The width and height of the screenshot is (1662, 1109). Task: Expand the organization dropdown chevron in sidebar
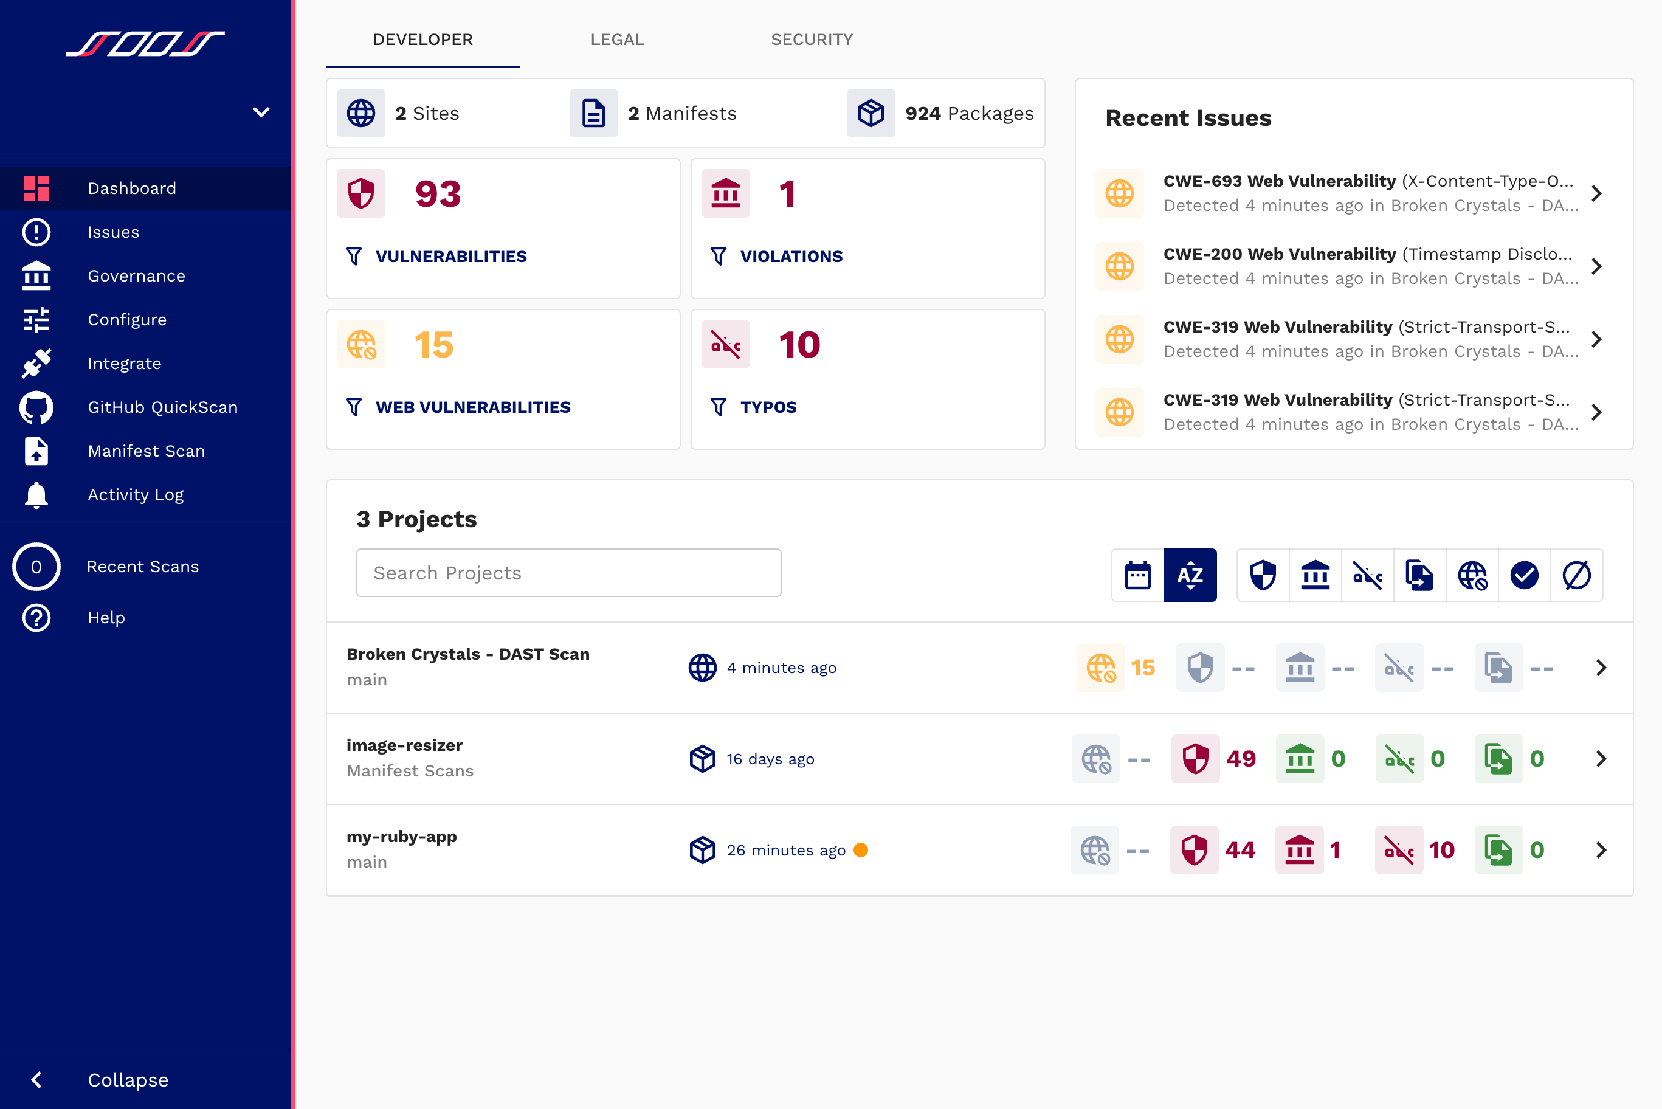[261, 112]
